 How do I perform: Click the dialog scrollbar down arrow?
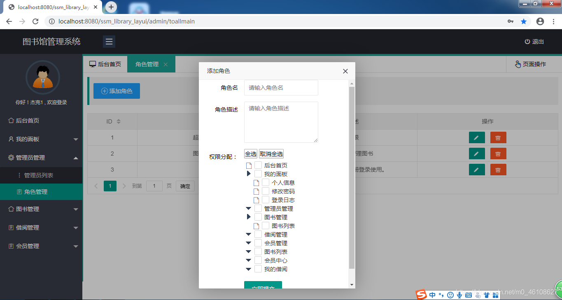click(352, 285)
